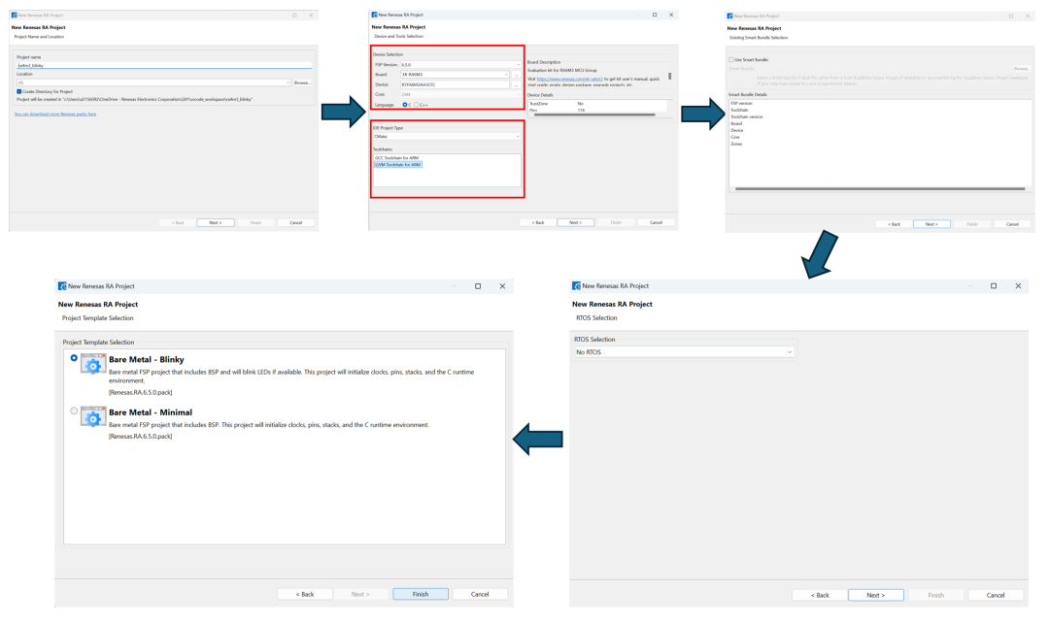The image size is (1049, 624).
Task: Click Next in the RTOS Selection window
Action: [x=876, y=595]
